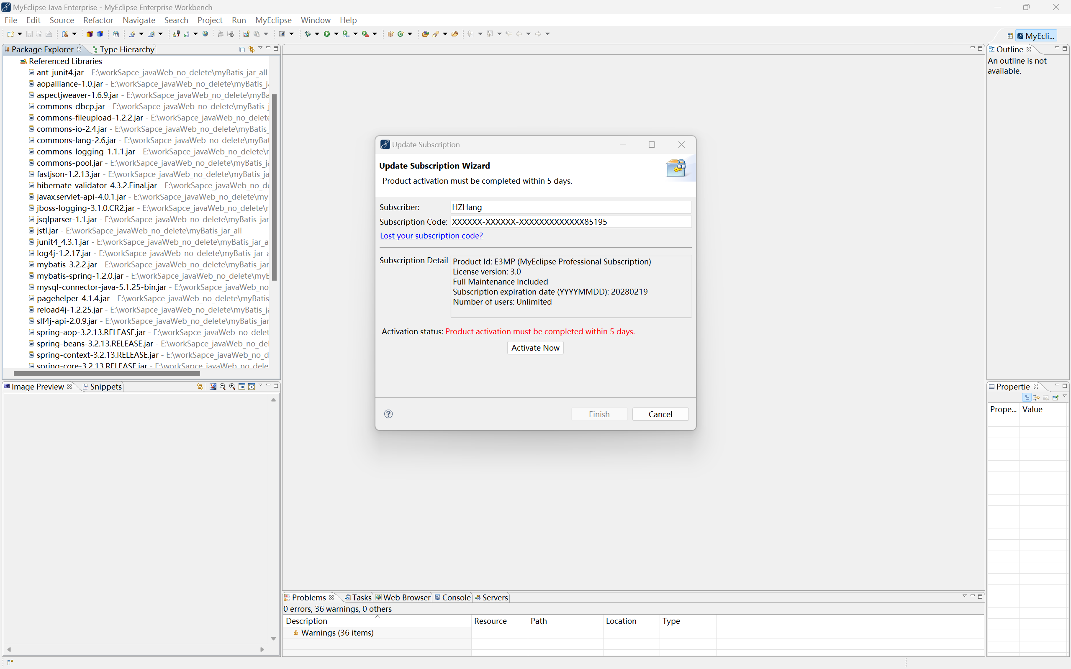
Task: Click the camera Capture toolbar icon
Action: (283, 34)
